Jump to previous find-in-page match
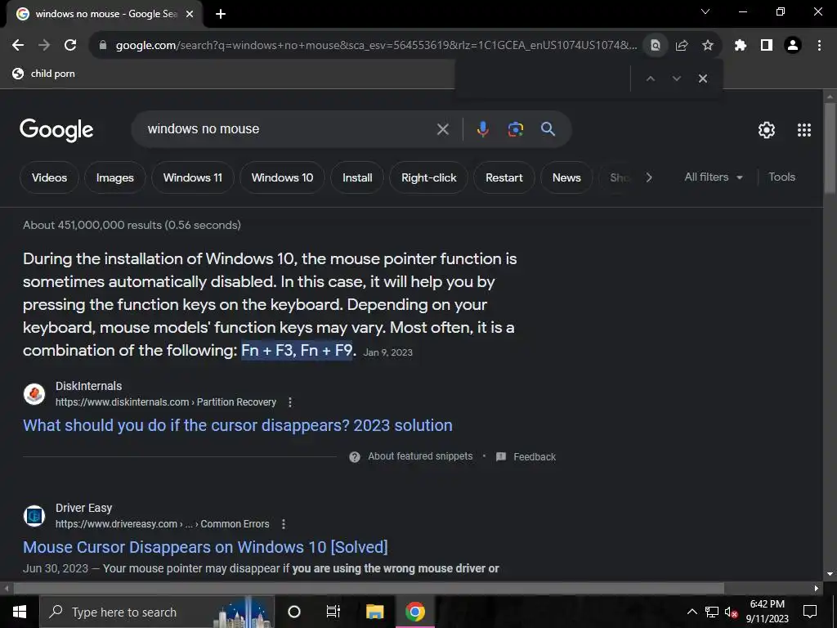 click(650, 78)
